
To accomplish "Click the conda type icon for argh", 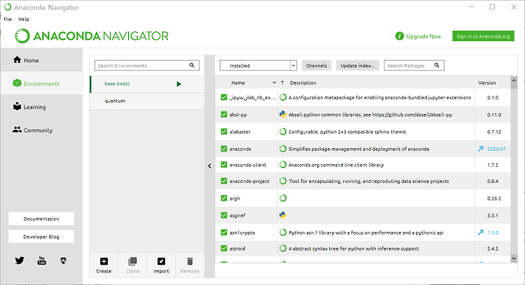I will click(283, 198).
